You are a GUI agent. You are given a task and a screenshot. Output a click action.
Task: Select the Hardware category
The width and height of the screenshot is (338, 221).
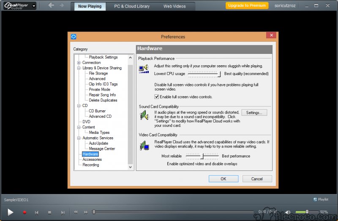tap(90, 154)
